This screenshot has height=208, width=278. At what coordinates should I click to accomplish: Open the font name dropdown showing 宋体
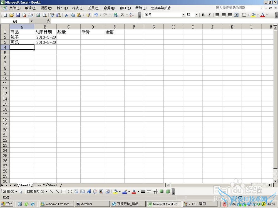(x=183, y=15)
